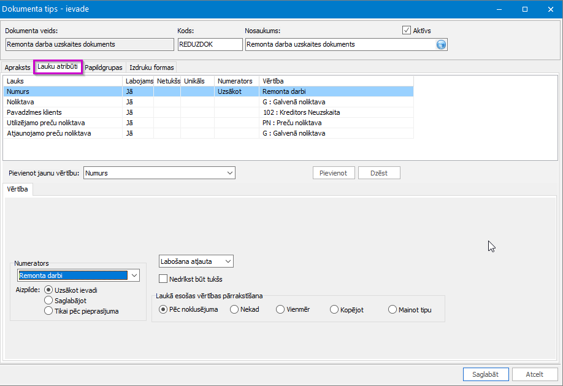Click the Unikāls column header
Screen dimensions: 563x386
[x=197, y=81]
